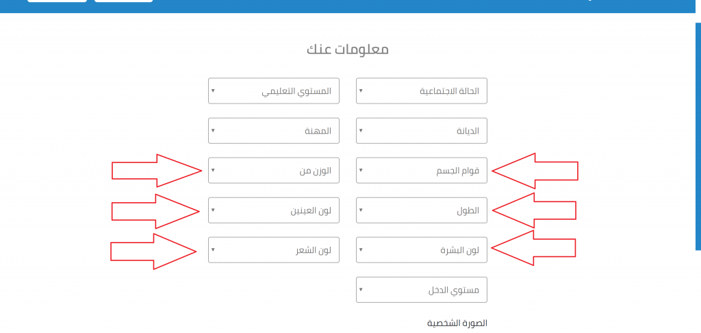Open the الوزن من dropdown

click(x=274, y=170)
